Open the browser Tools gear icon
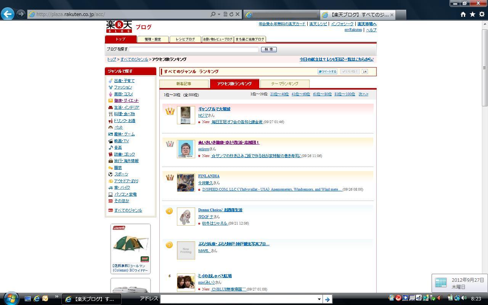This screenshot has height=305, width=488. pos(482,14)
